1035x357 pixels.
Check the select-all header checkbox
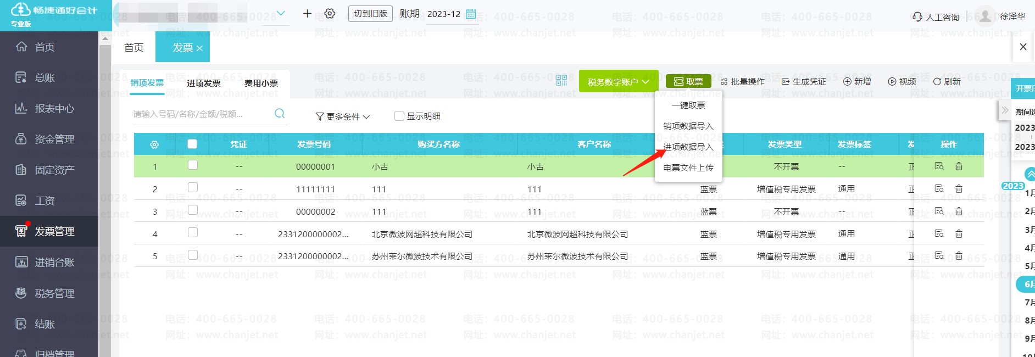[192, 144]
